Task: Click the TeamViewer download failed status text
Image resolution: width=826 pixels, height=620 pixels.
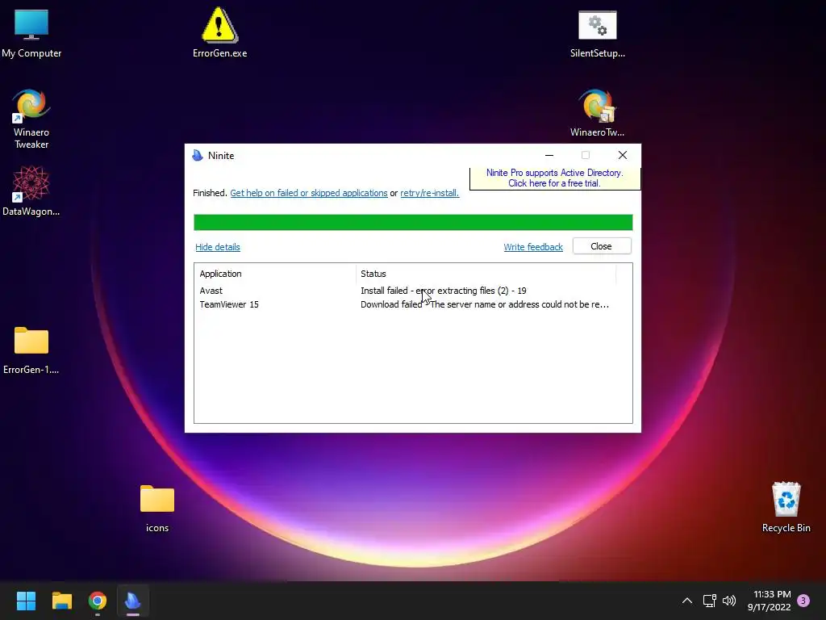Action: pos(485,304)
